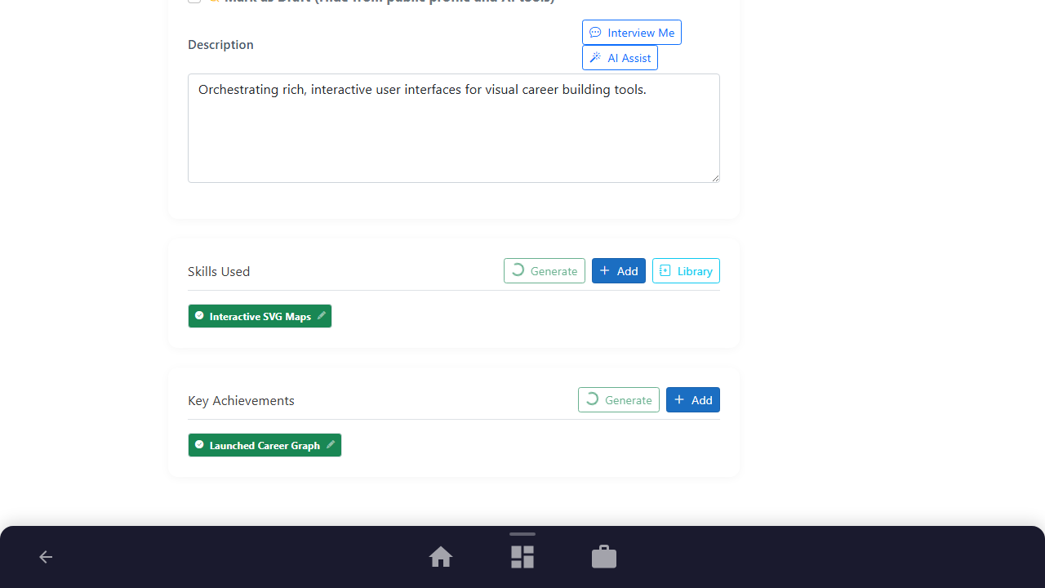Click the bottom bar drag handle
The image size is (1045, 588).
click(522, 534)
